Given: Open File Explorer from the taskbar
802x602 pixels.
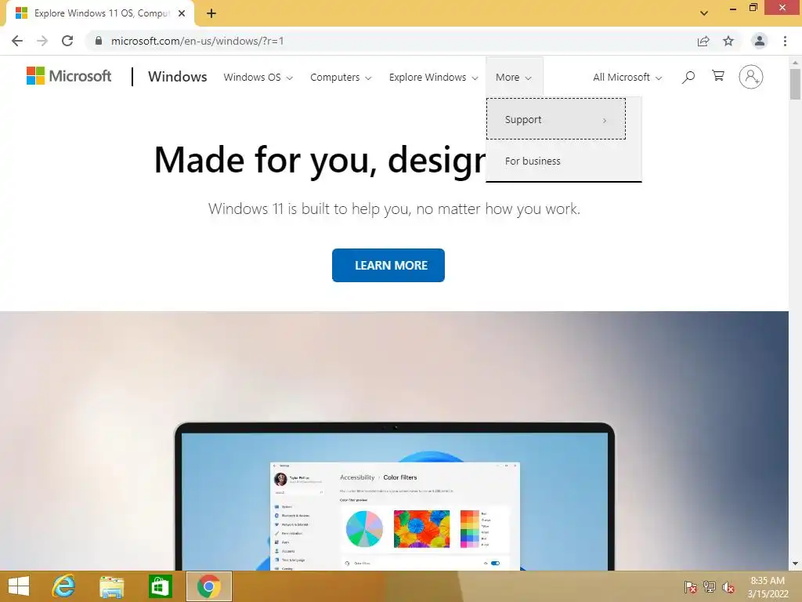Looking at the screenshot, I should coord(111,586).
